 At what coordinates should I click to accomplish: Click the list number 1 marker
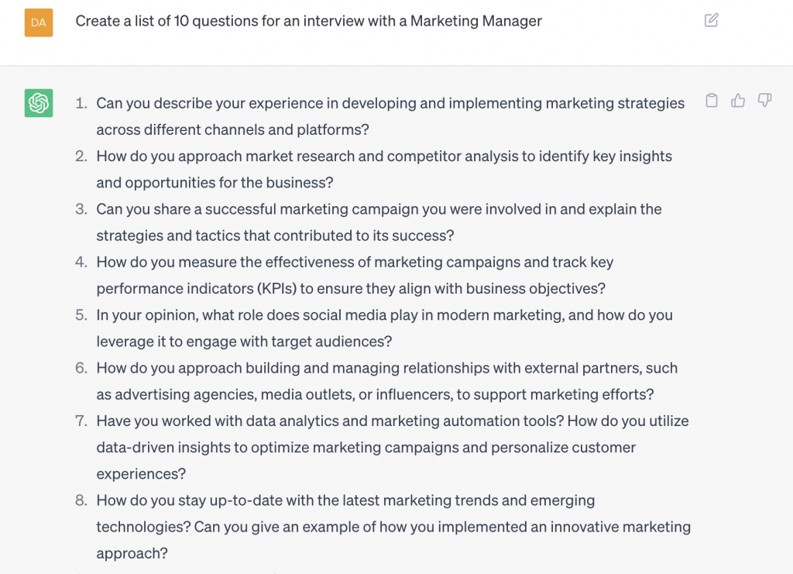click(81, 103)
